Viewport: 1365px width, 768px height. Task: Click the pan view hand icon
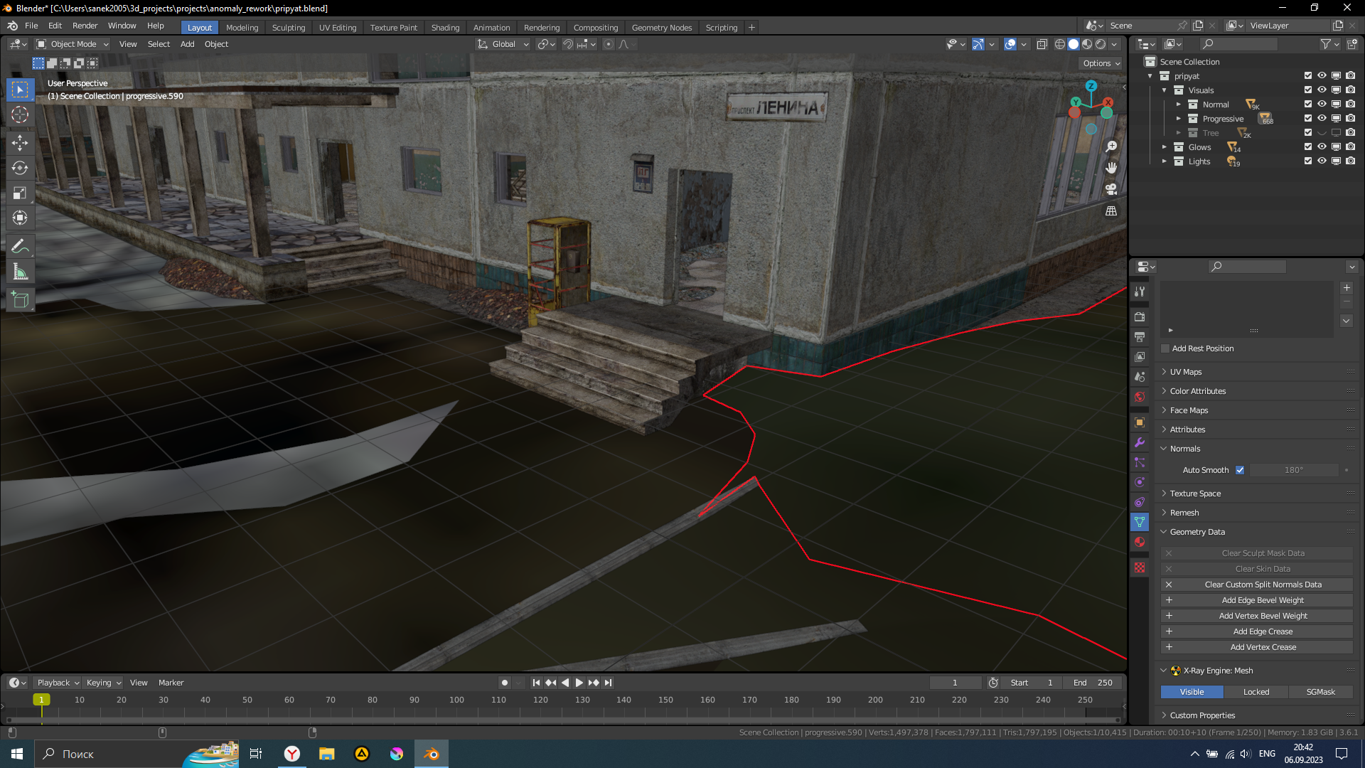coord(1111,168)
